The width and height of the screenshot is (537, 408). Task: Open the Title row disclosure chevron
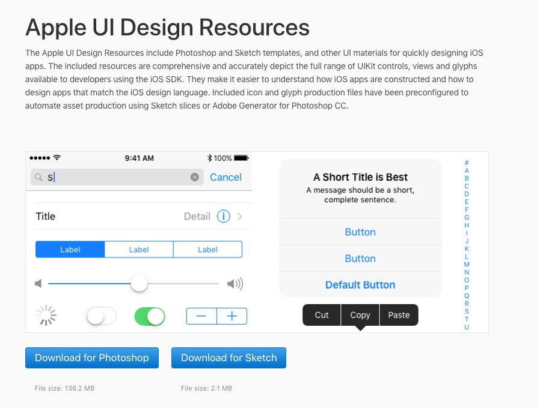[240, 217]
